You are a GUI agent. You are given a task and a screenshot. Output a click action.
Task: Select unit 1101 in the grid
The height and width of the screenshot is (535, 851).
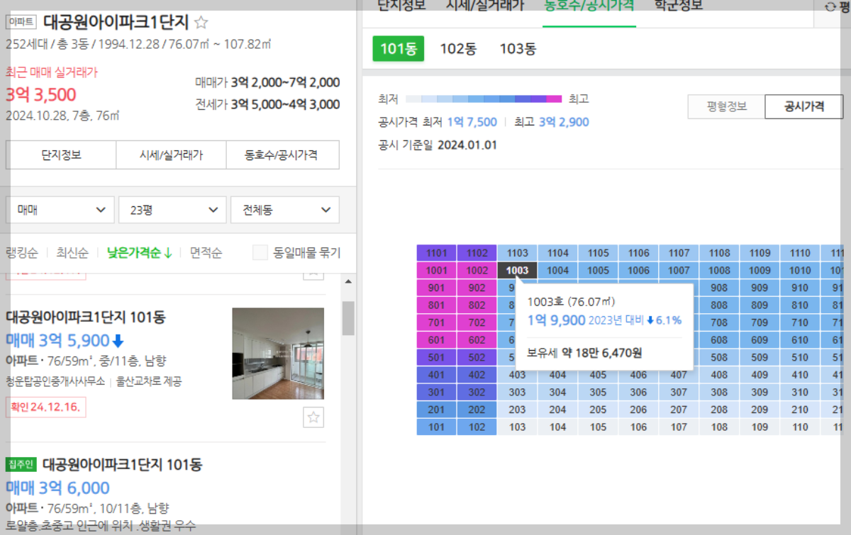tap(437, 253)
